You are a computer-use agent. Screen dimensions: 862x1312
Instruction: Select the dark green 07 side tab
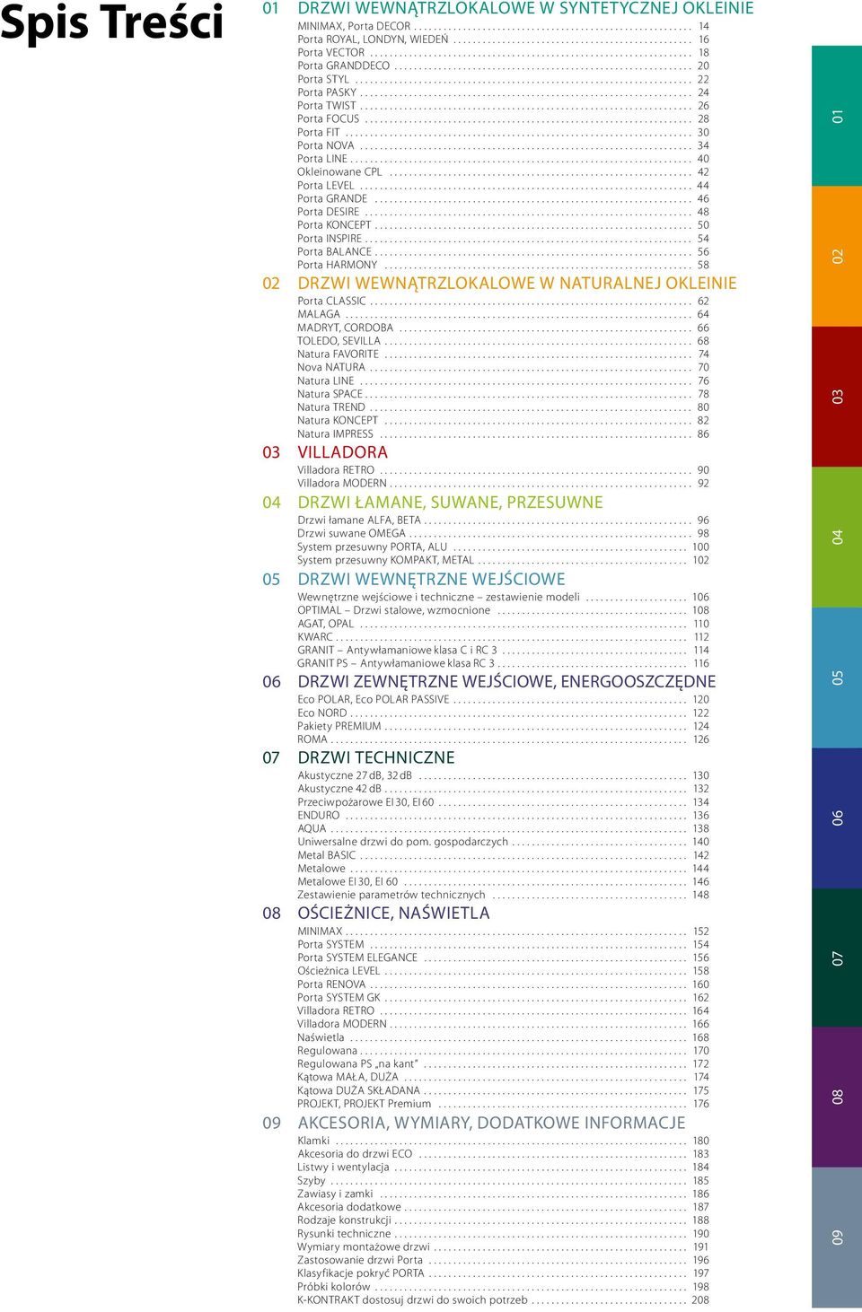[x=837, y=958]
